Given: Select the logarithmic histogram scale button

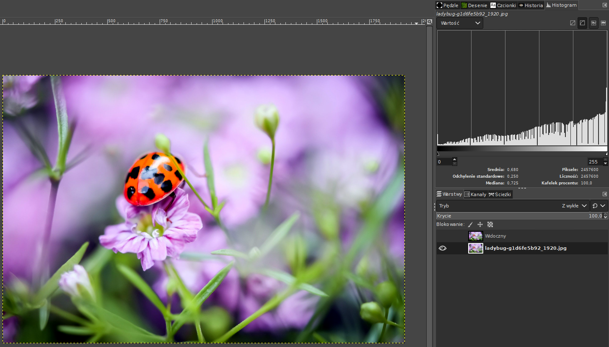Looking at the screenshot, I should [x=603, y=23].
